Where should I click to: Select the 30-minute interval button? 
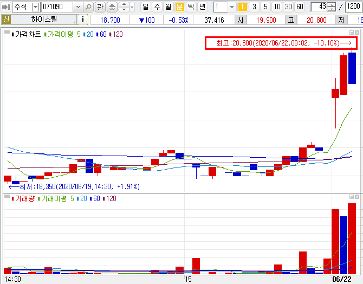coord(288,7)
